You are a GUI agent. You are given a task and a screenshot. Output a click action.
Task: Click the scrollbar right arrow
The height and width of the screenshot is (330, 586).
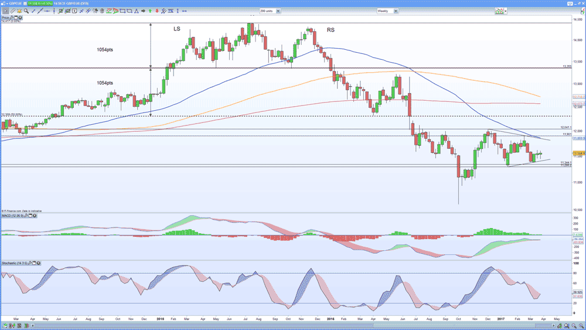pyautogui.click(x=554, y=325)
